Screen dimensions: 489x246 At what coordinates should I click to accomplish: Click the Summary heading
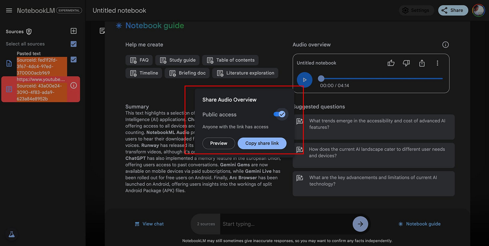click(x=137, y=107)
